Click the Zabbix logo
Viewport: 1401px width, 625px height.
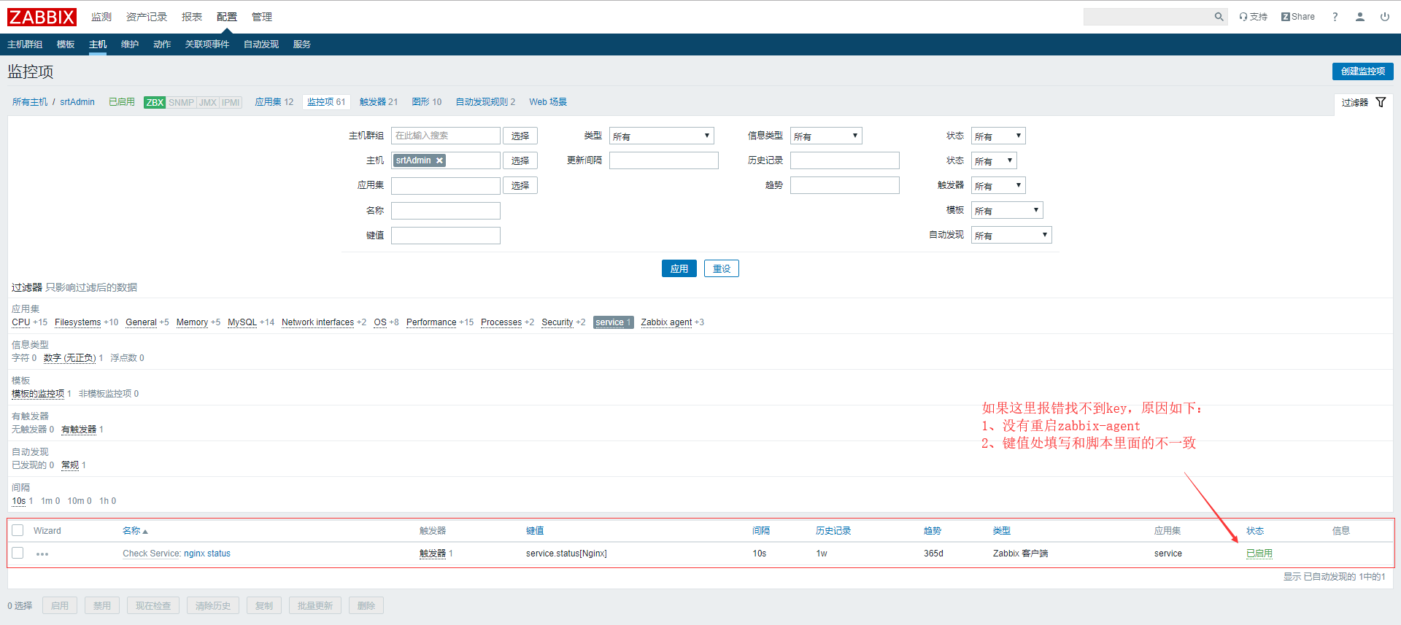(x=42, y=17)
